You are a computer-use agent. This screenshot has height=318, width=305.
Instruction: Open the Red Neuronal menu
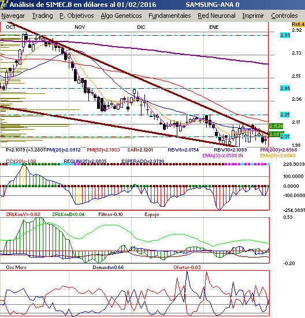tap(217, 16)
